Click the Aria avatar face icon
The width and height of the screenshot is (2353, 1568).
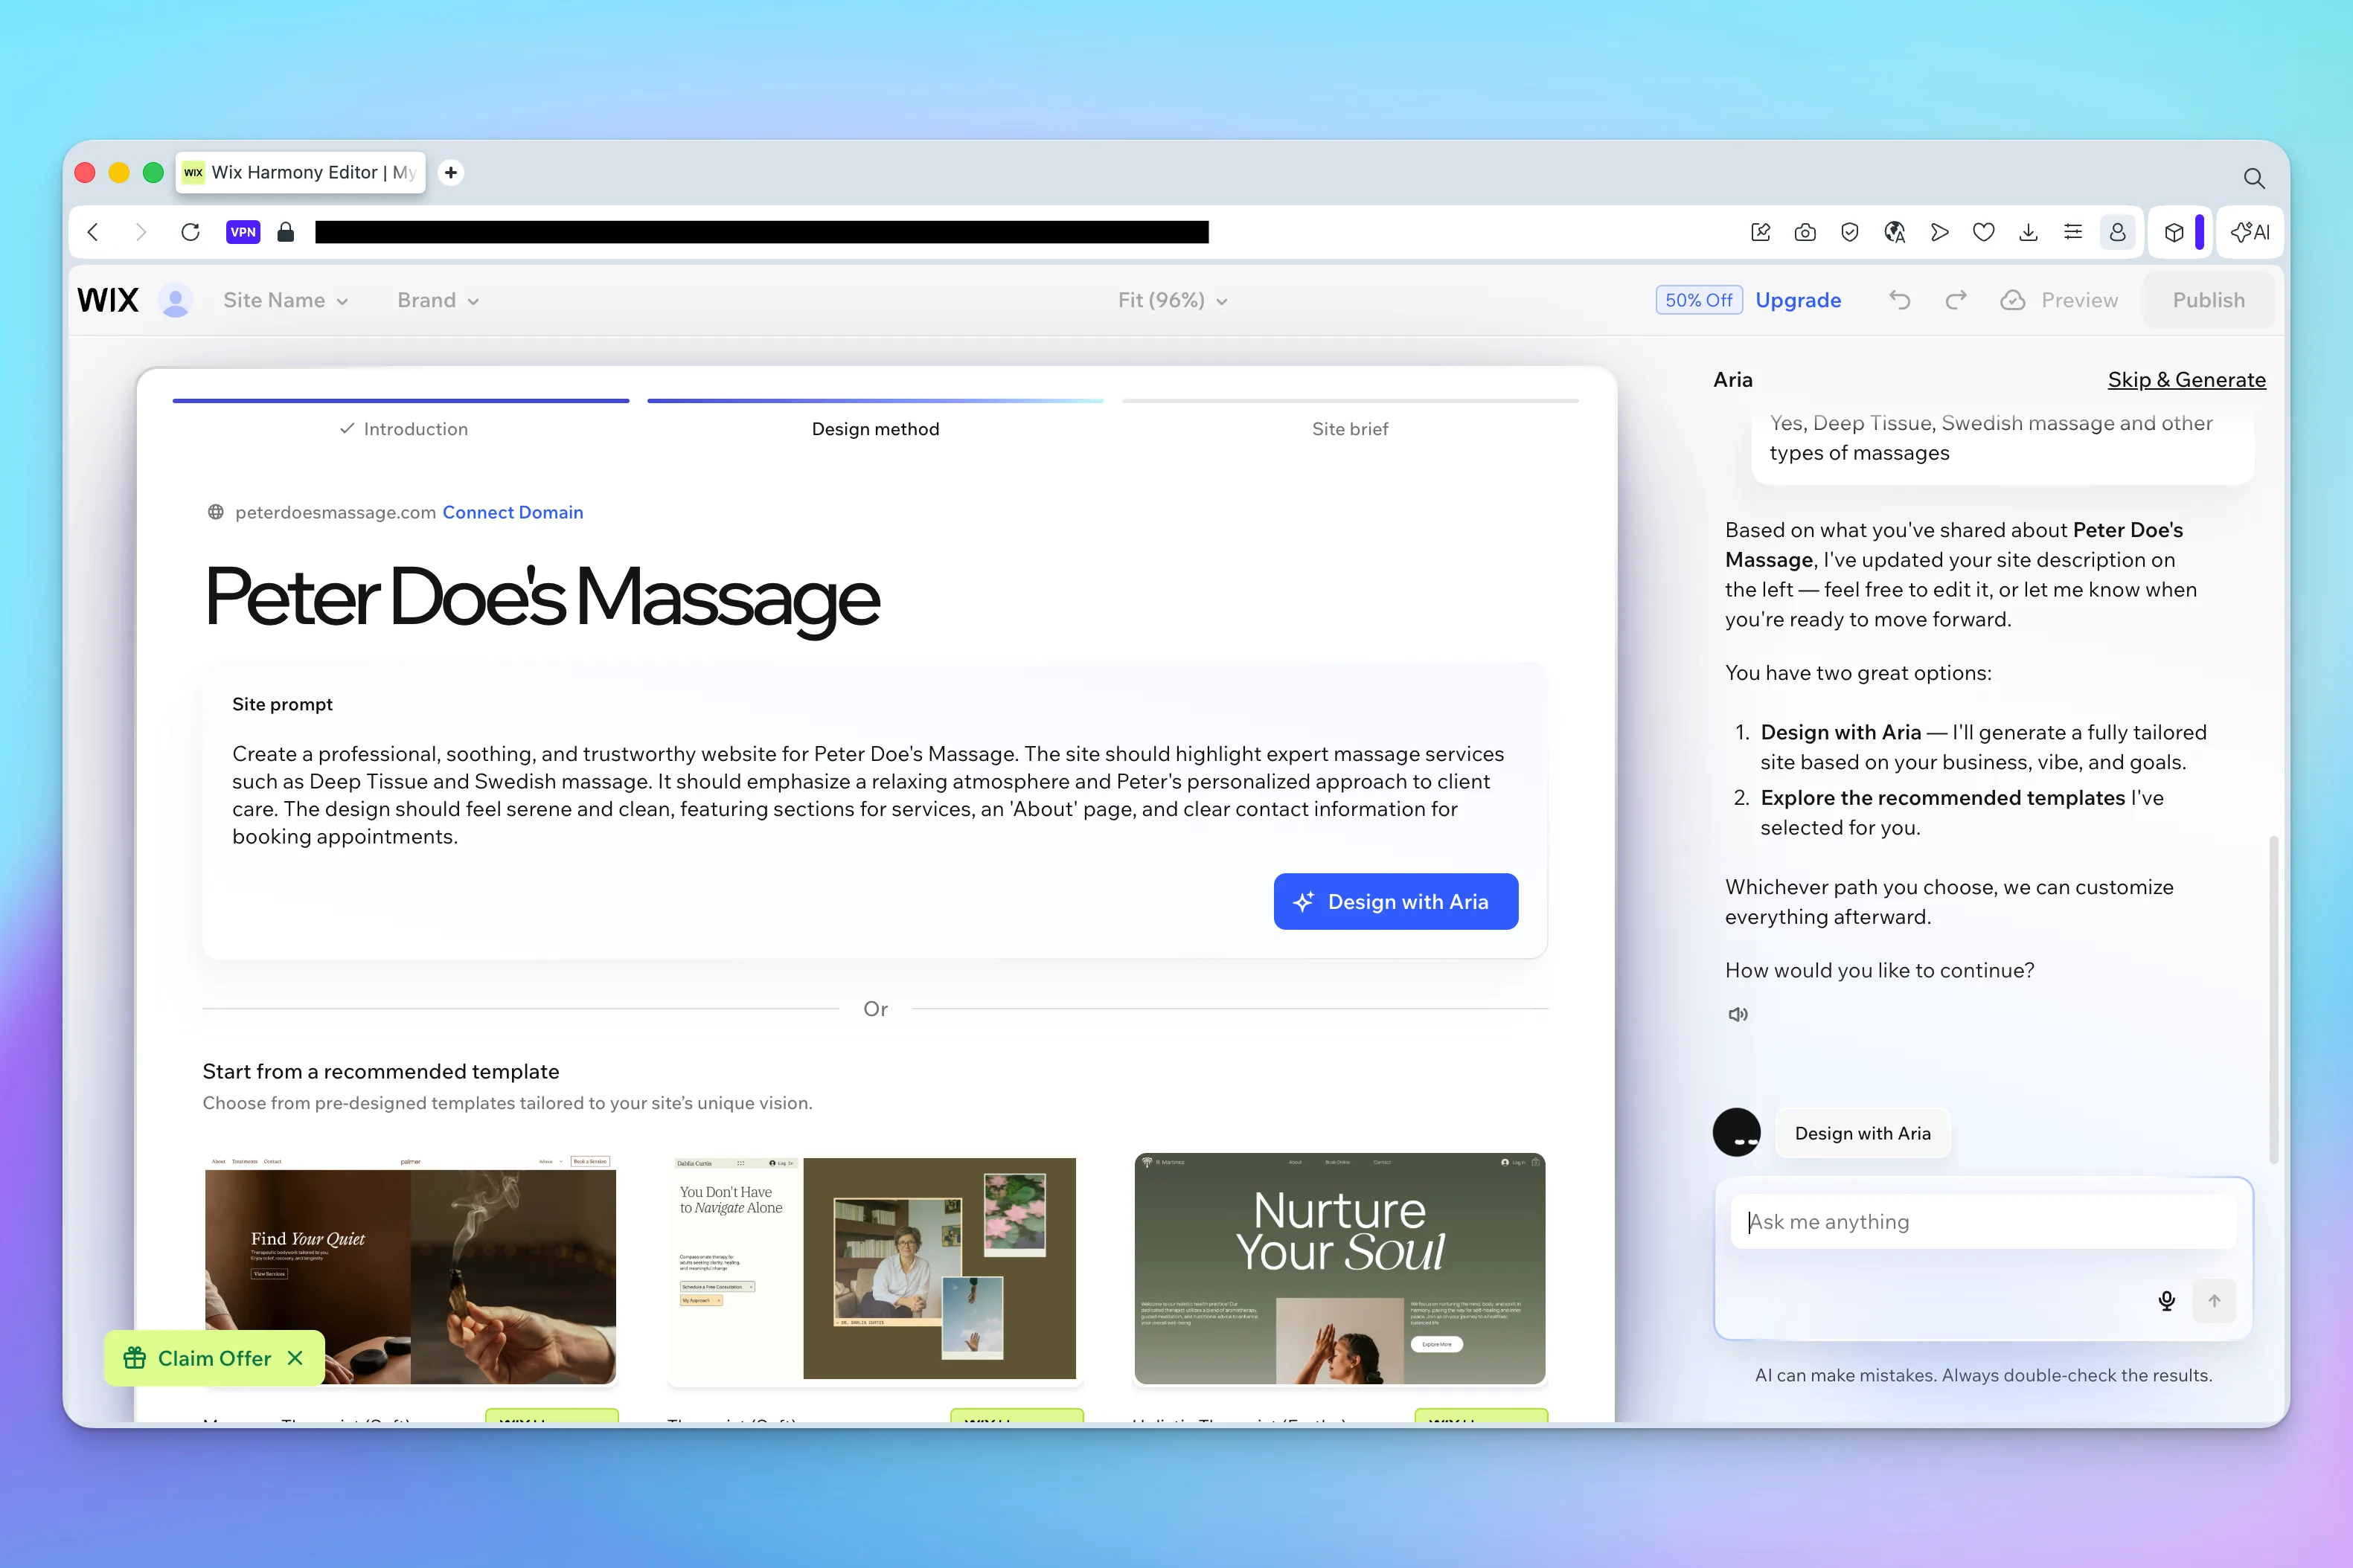click(1737, 1133)
